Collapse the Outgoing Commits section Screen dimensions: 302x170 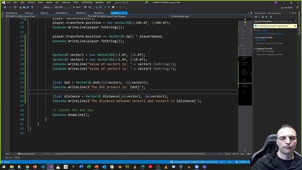click(255, 49)
